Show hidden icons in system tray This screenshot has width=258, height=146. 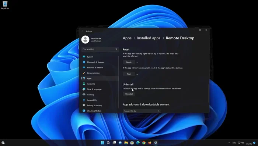pyautogui.click(x=229, y=143)
